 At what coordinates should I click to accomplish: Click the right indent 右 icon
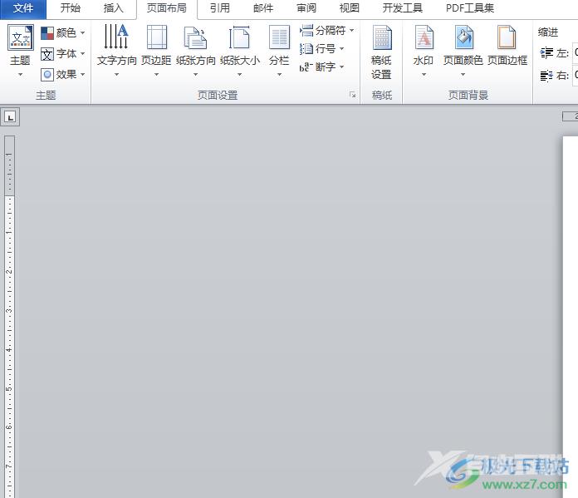coord(546,76)
